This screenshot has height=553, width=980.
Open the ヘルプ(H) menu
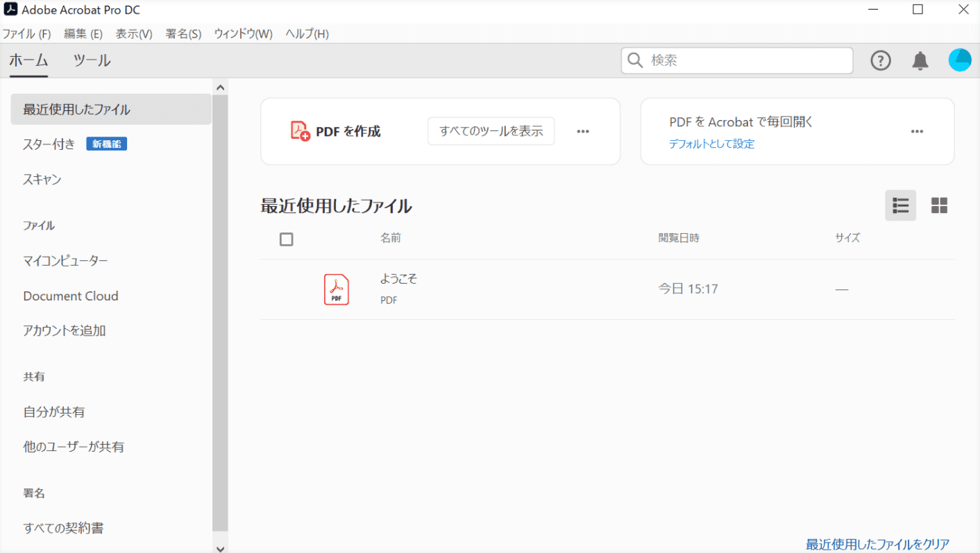307,34
